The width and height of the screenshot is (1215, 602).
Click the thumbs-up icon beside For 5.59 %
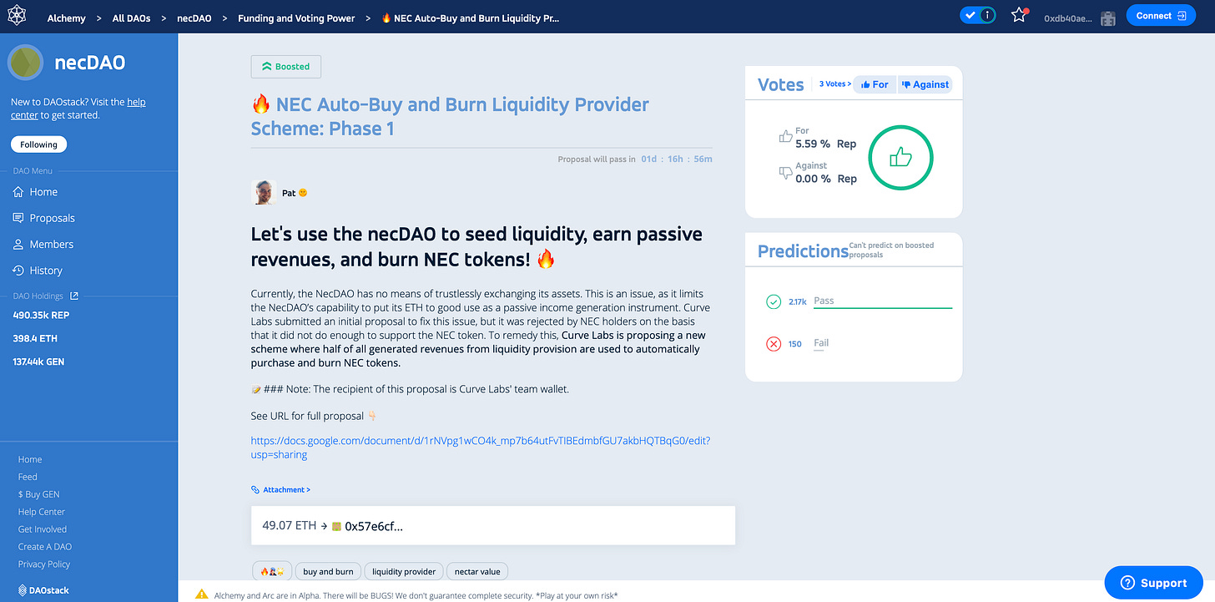pos(785,136)
